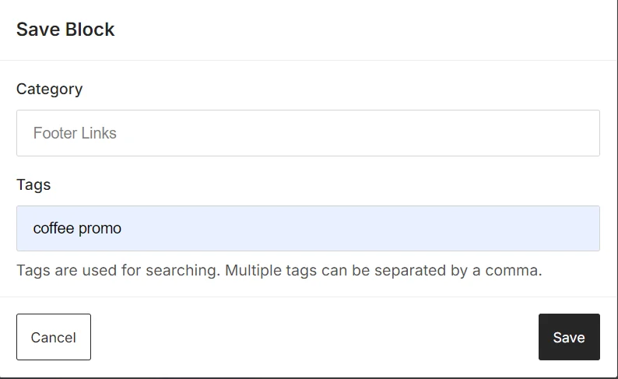Click the word "Block" in dialog title

[90, 30]
